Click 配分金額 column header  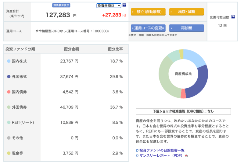click(x=71, y=49)
